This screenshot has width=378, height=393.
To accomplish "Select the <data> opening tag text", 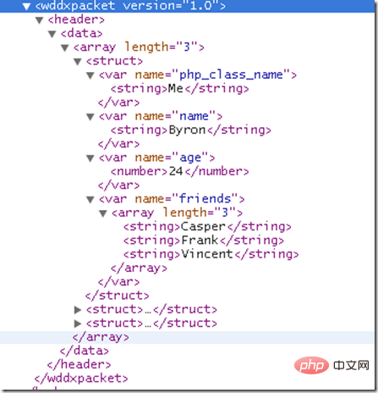I will coord(81,33).
